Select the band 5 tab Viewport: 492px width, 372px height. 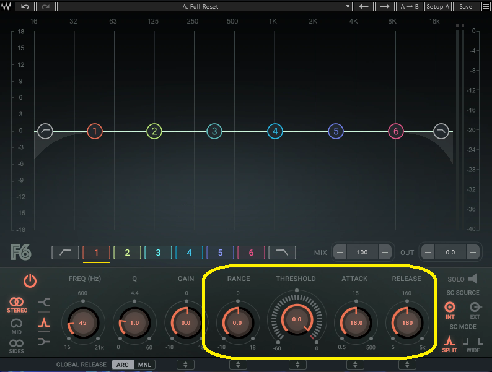pyautogui.click(x=220, y=253)
